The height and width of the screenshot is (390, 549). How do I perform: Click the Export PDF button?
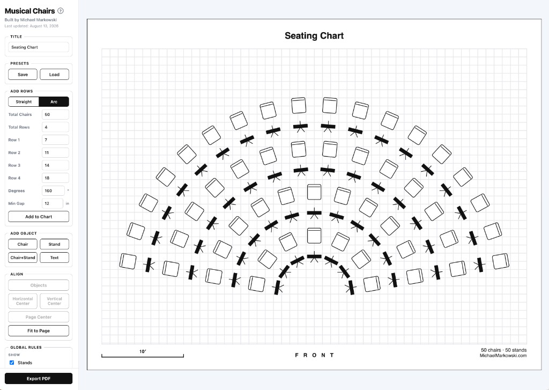point(39,378)
